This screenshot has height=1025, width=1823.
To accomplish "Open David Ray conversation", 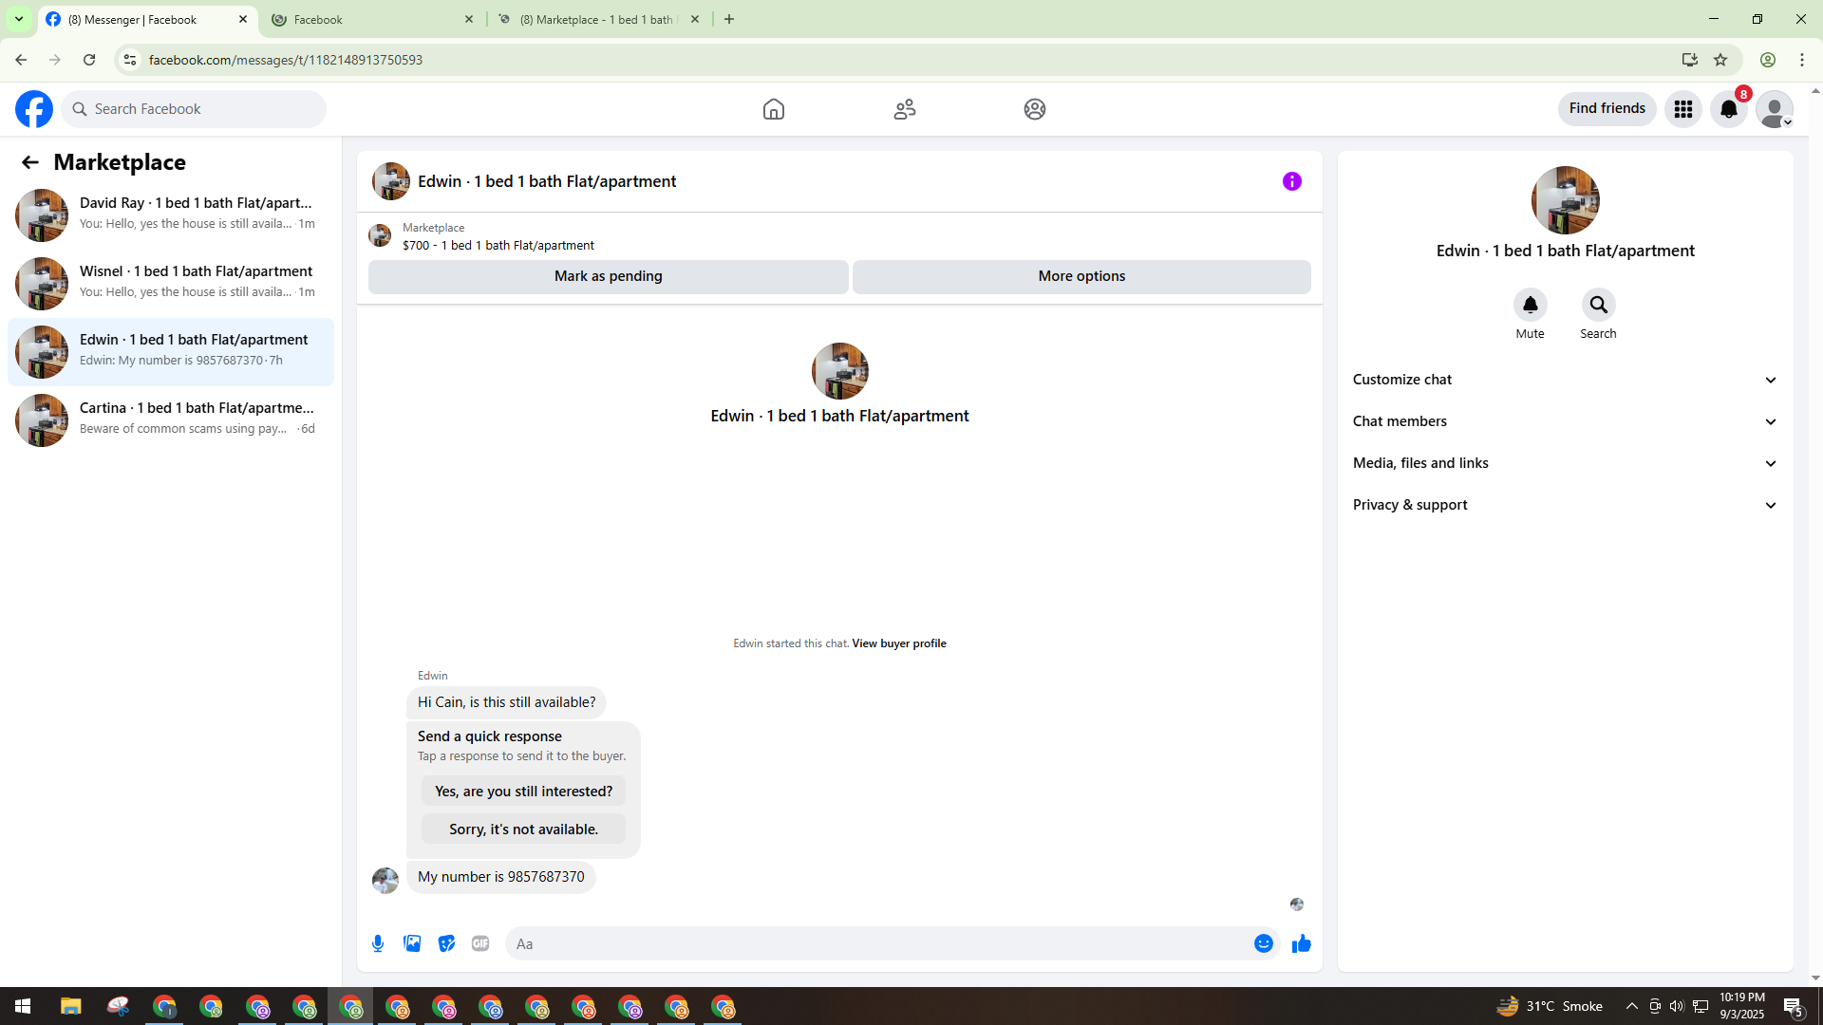I will point(171,214).
